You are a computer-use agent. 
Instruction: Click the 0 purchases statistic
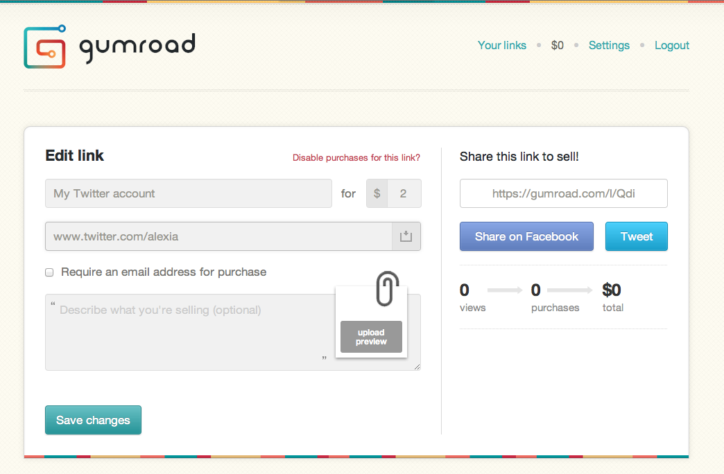(555, 297)
